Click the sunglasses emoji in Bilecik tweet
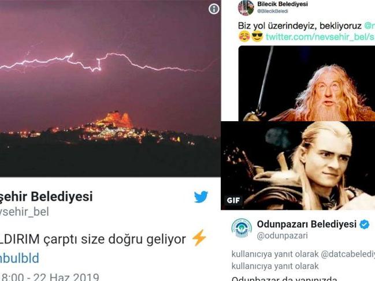Screen dimensions: 375x281 257,36
